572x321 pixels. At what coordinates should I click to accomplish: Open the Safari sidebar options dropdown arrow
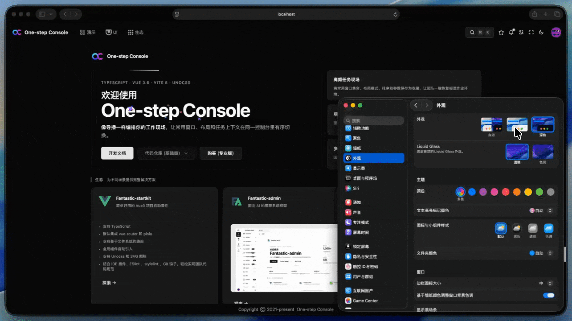[x=51, y=14]
